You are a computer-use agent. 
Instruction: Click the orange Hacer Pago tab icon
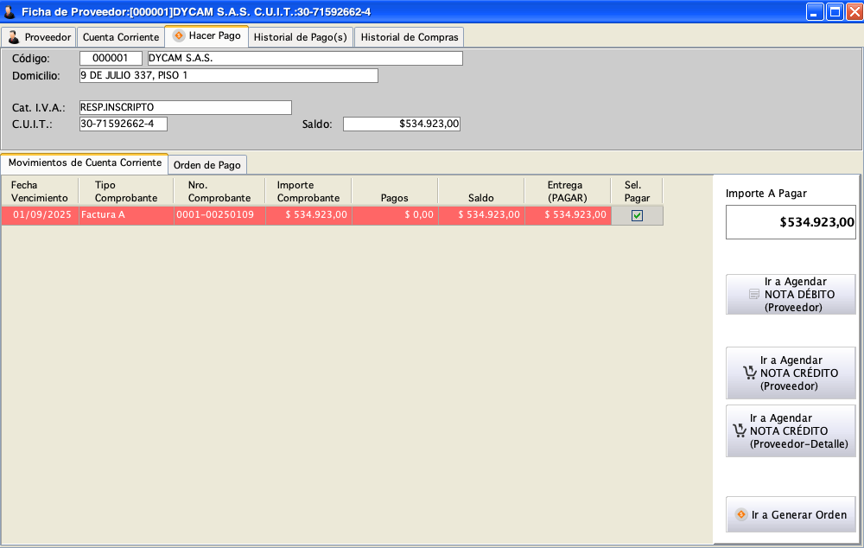(x=179, y=36)
